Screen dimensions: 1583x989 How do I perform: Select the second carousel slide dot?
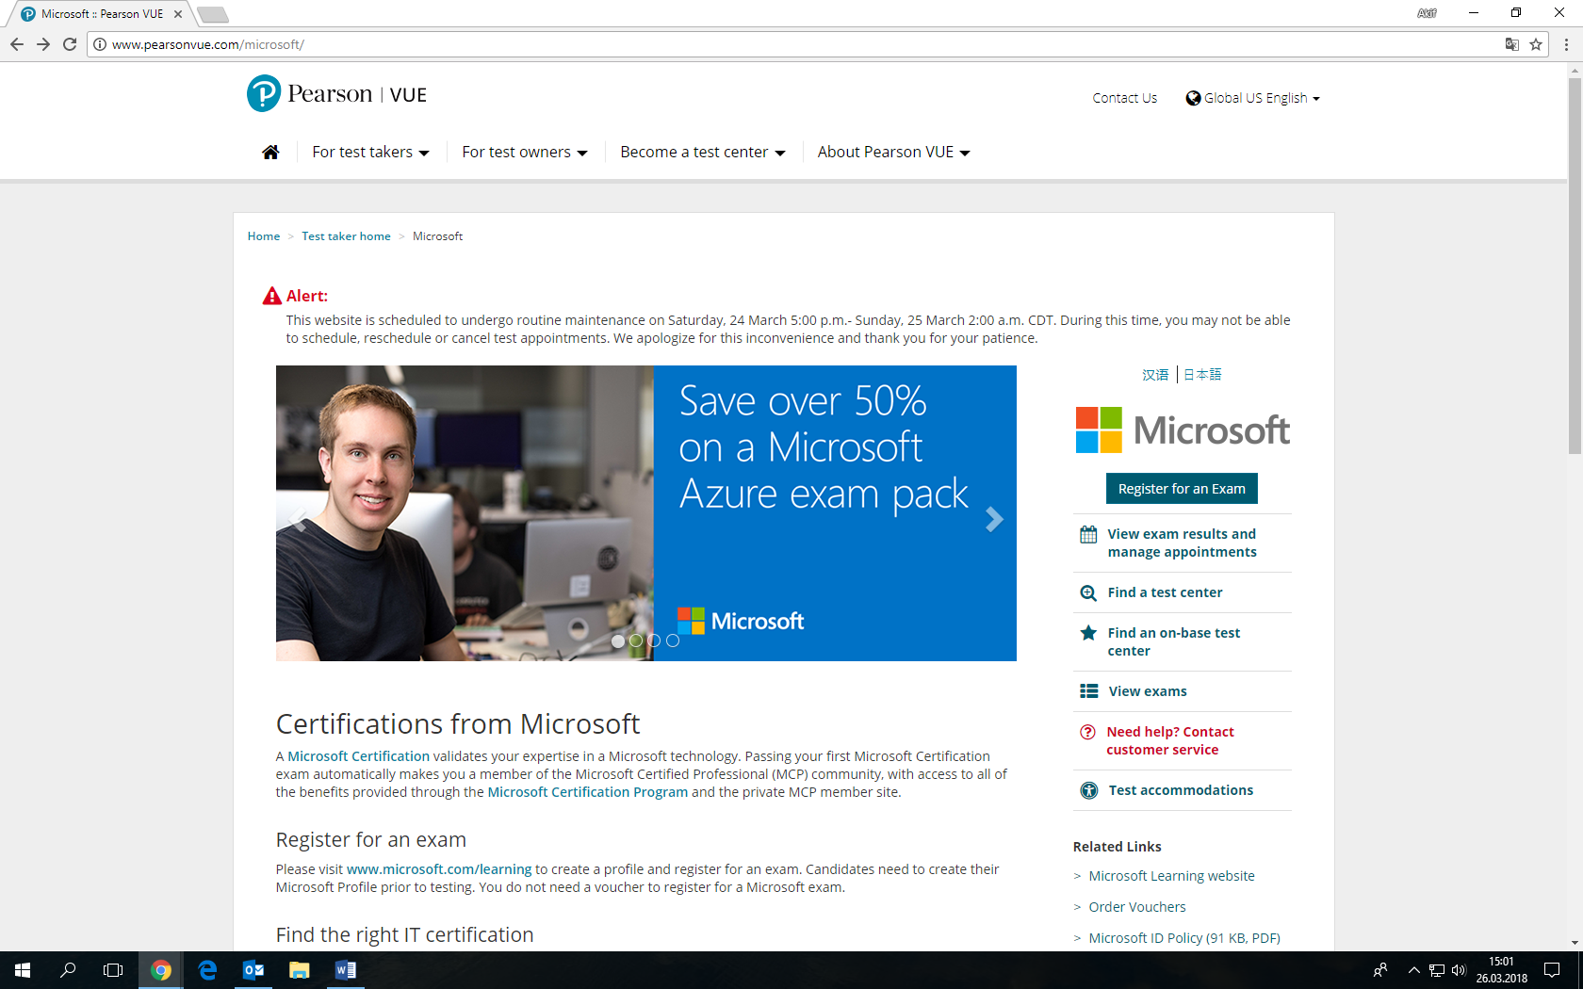tap(636, 640)
